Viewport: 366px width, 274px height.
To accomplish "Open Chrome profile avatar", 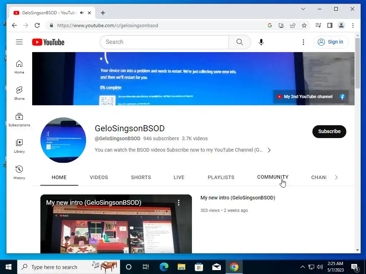I will click(341, 25).
